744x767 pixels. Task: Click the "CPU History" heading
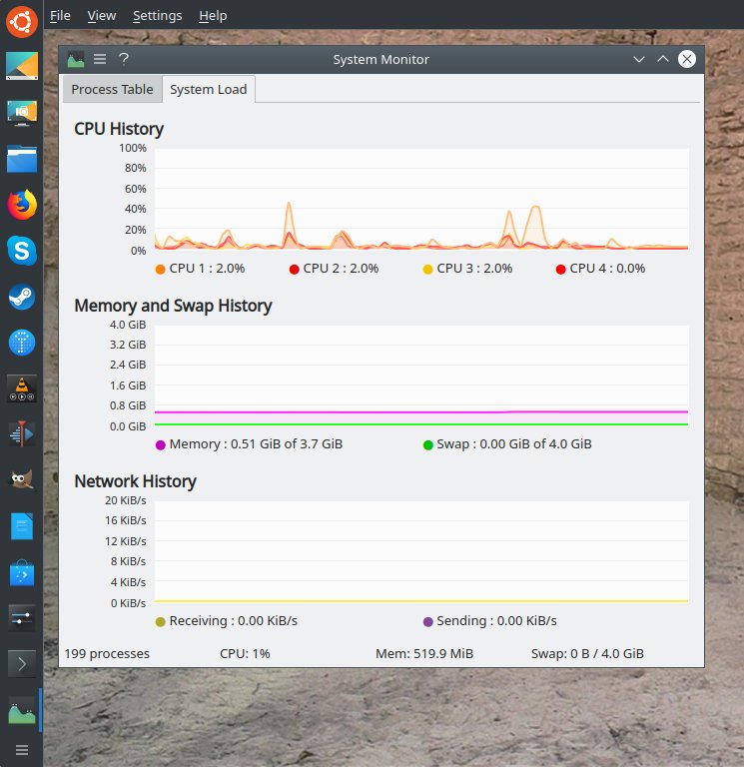pyautogui.click(x=119, y=129)
